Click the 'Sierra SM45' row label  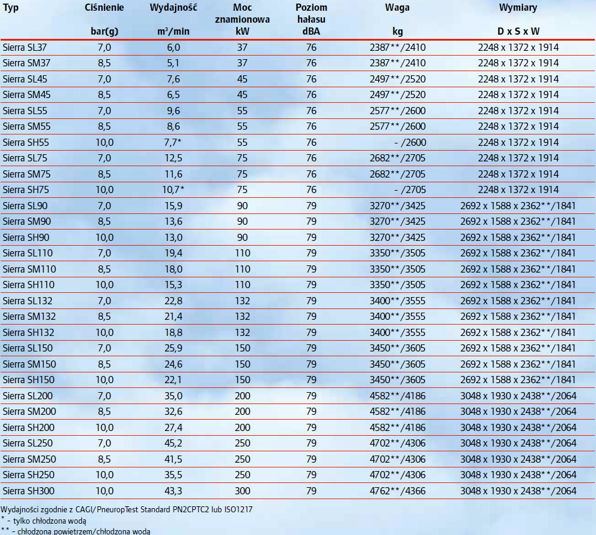coord(27,95)
